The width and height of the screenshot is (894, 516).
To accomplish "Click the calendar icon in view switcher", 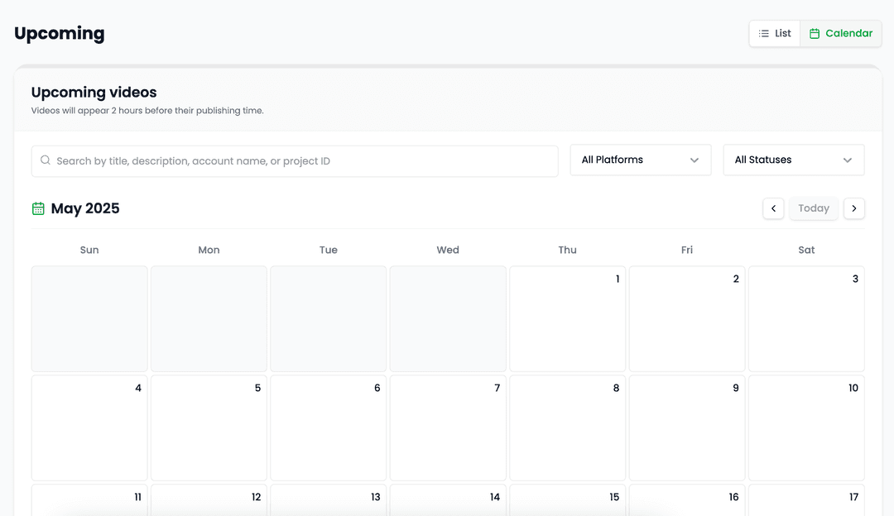I will click(815, 34).
